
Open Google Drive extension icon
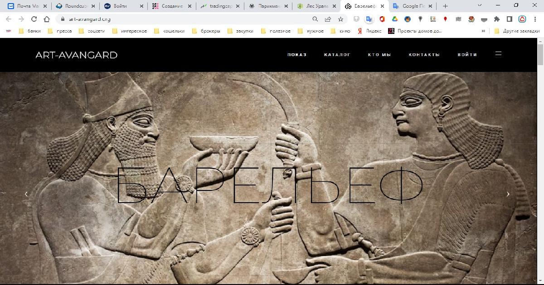tap(395, 19)
